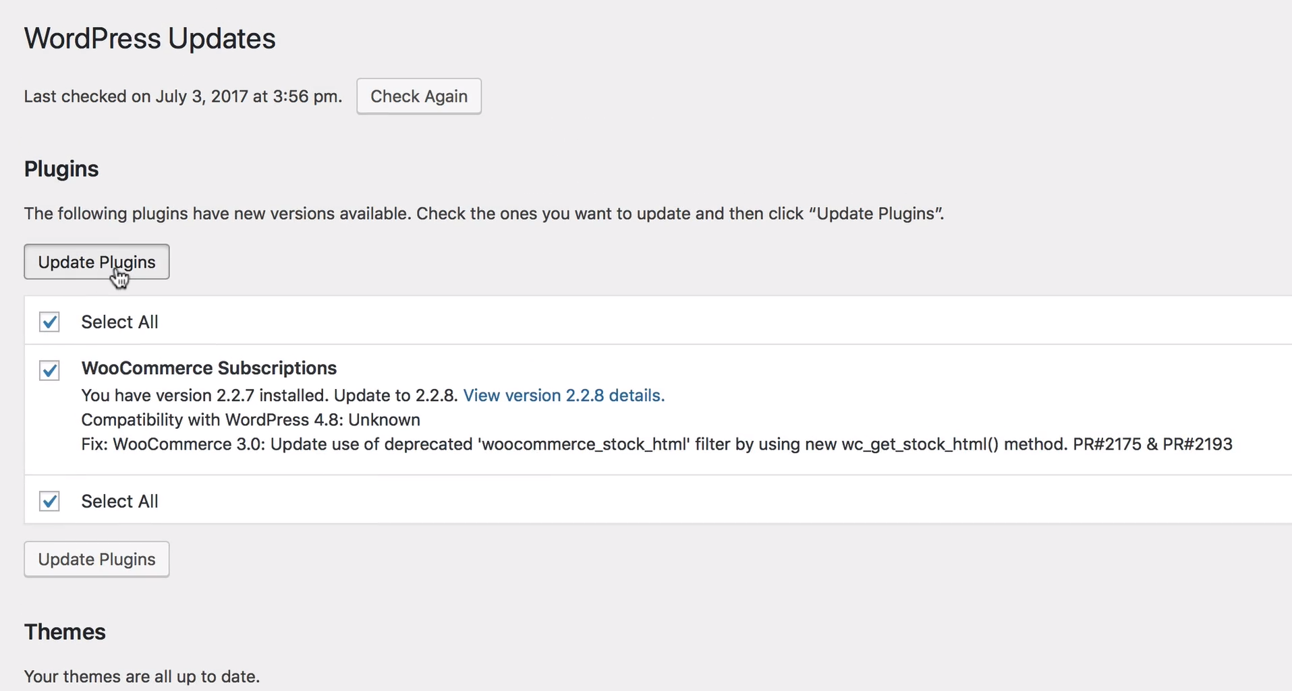Viewport: 1292px width, 691px height.
Task: Click the WooCommerce Subscriptions plugin title
Action: (208, 368)
